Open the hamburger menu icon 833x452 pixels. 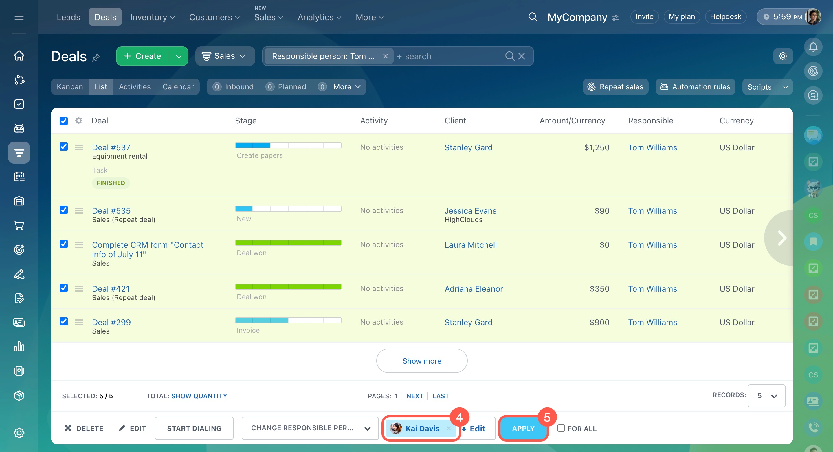(19, 17)
